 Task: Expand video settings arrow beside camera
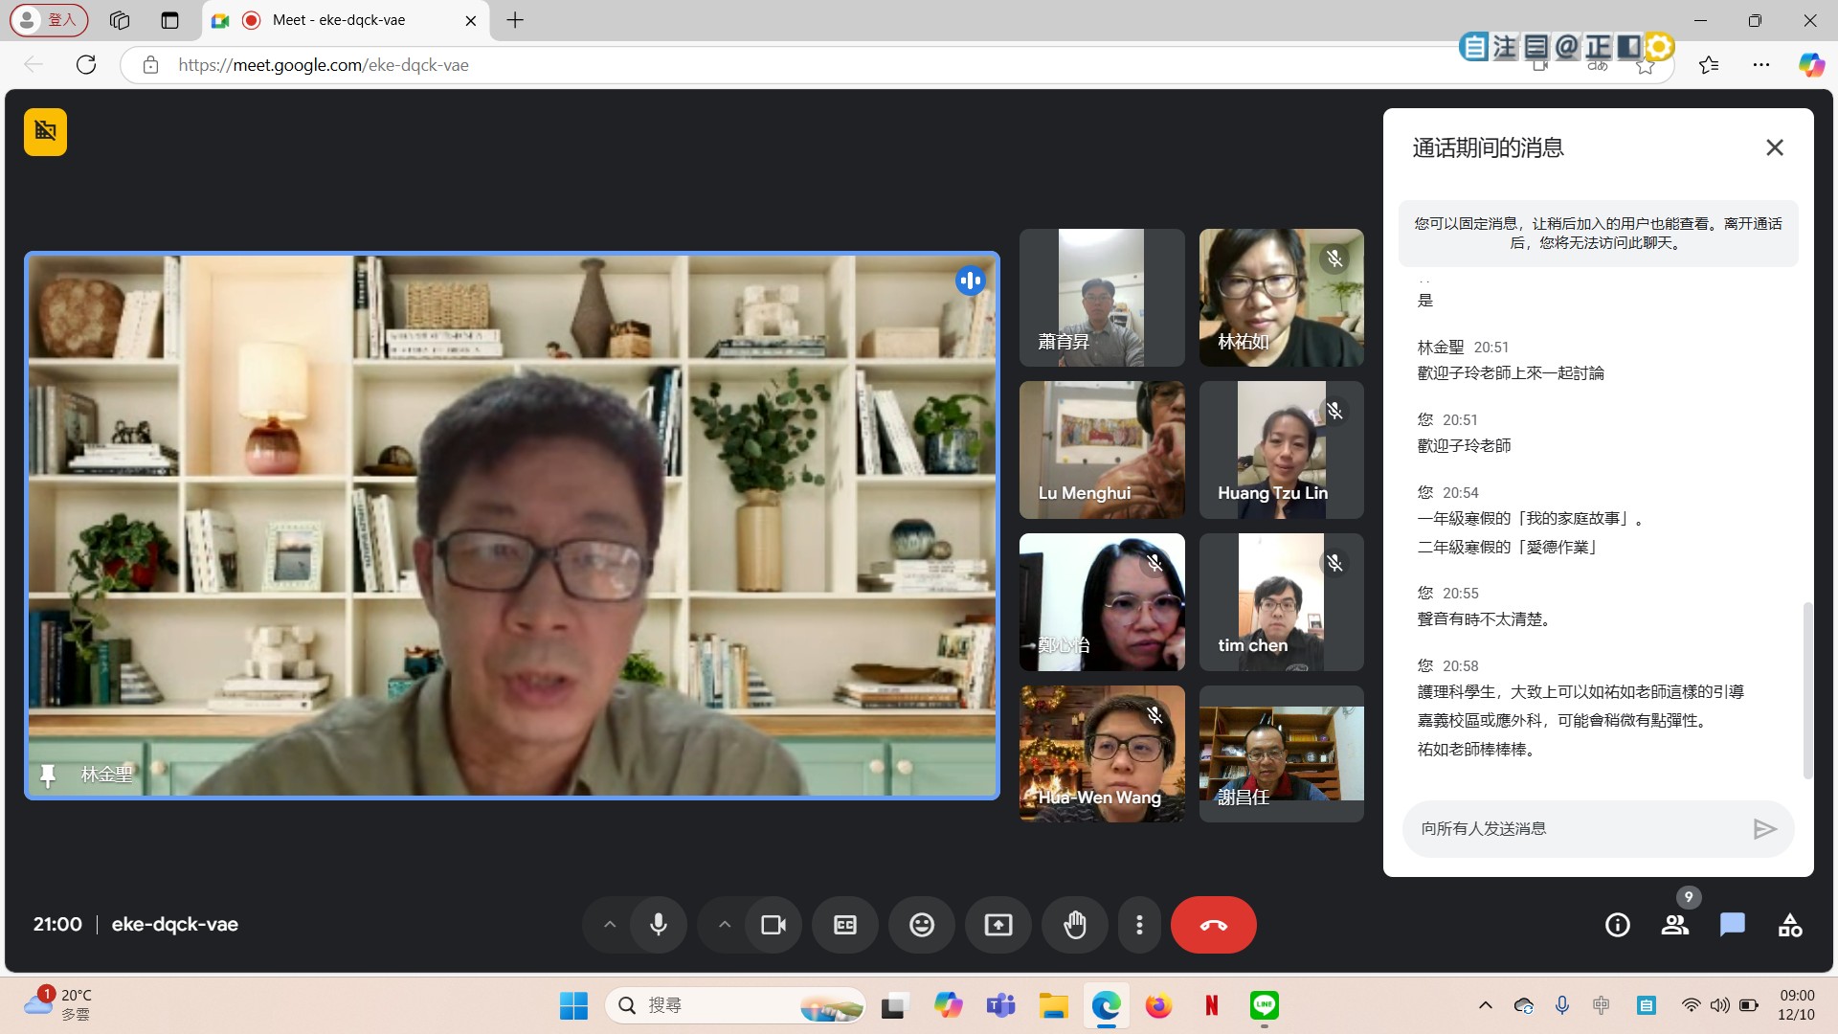[x=725, y=925]
